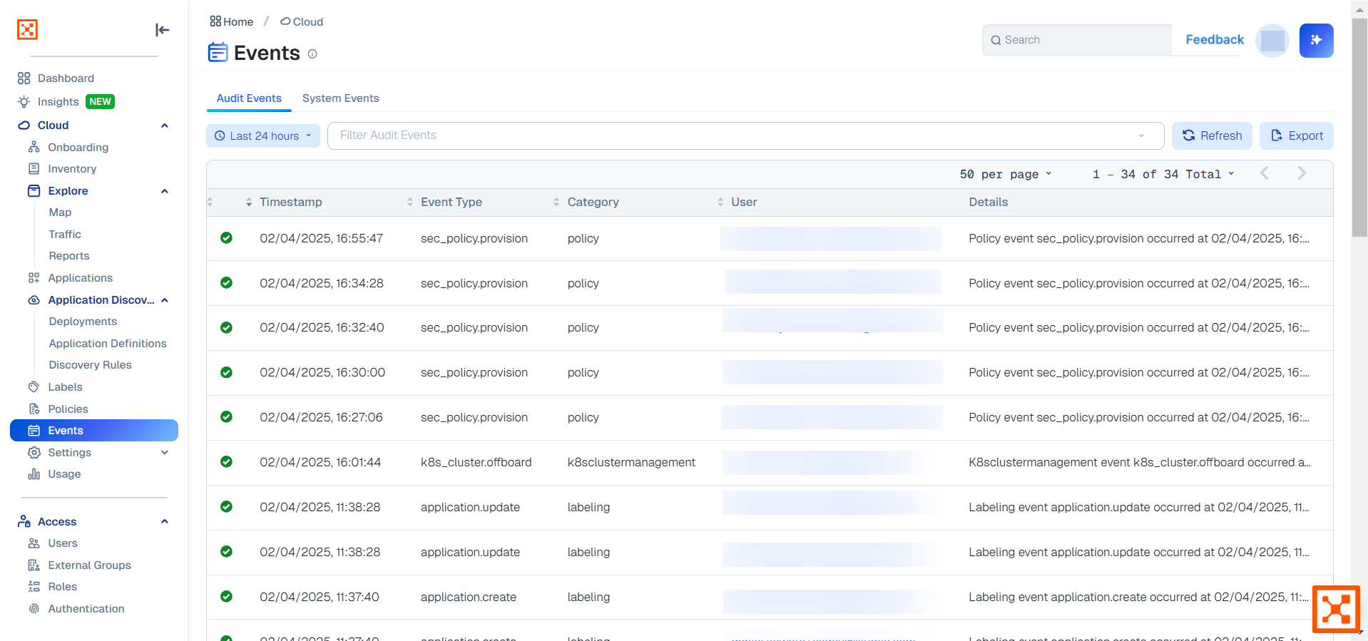This screenshot has width=1368, height=641.
Task: Open the 50 per page dropdown
Action: point(1005,175)
